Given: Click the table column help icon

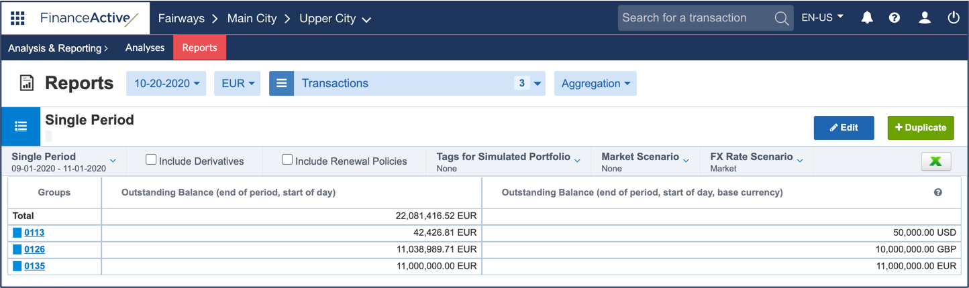Looking at the screenshot, I should coord(937,192).
